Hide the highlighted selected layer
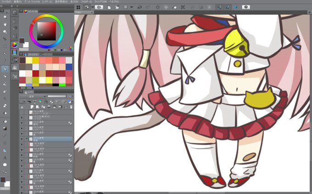312x194 pixels. (22, 139)
